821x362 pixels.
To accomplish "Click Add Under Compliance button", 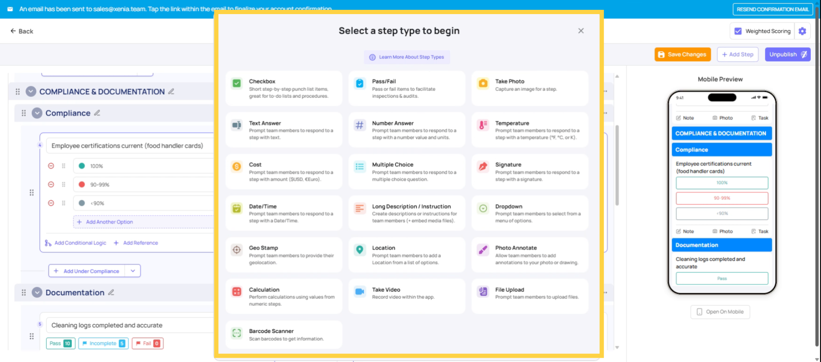I will click(x=87, y=271).
